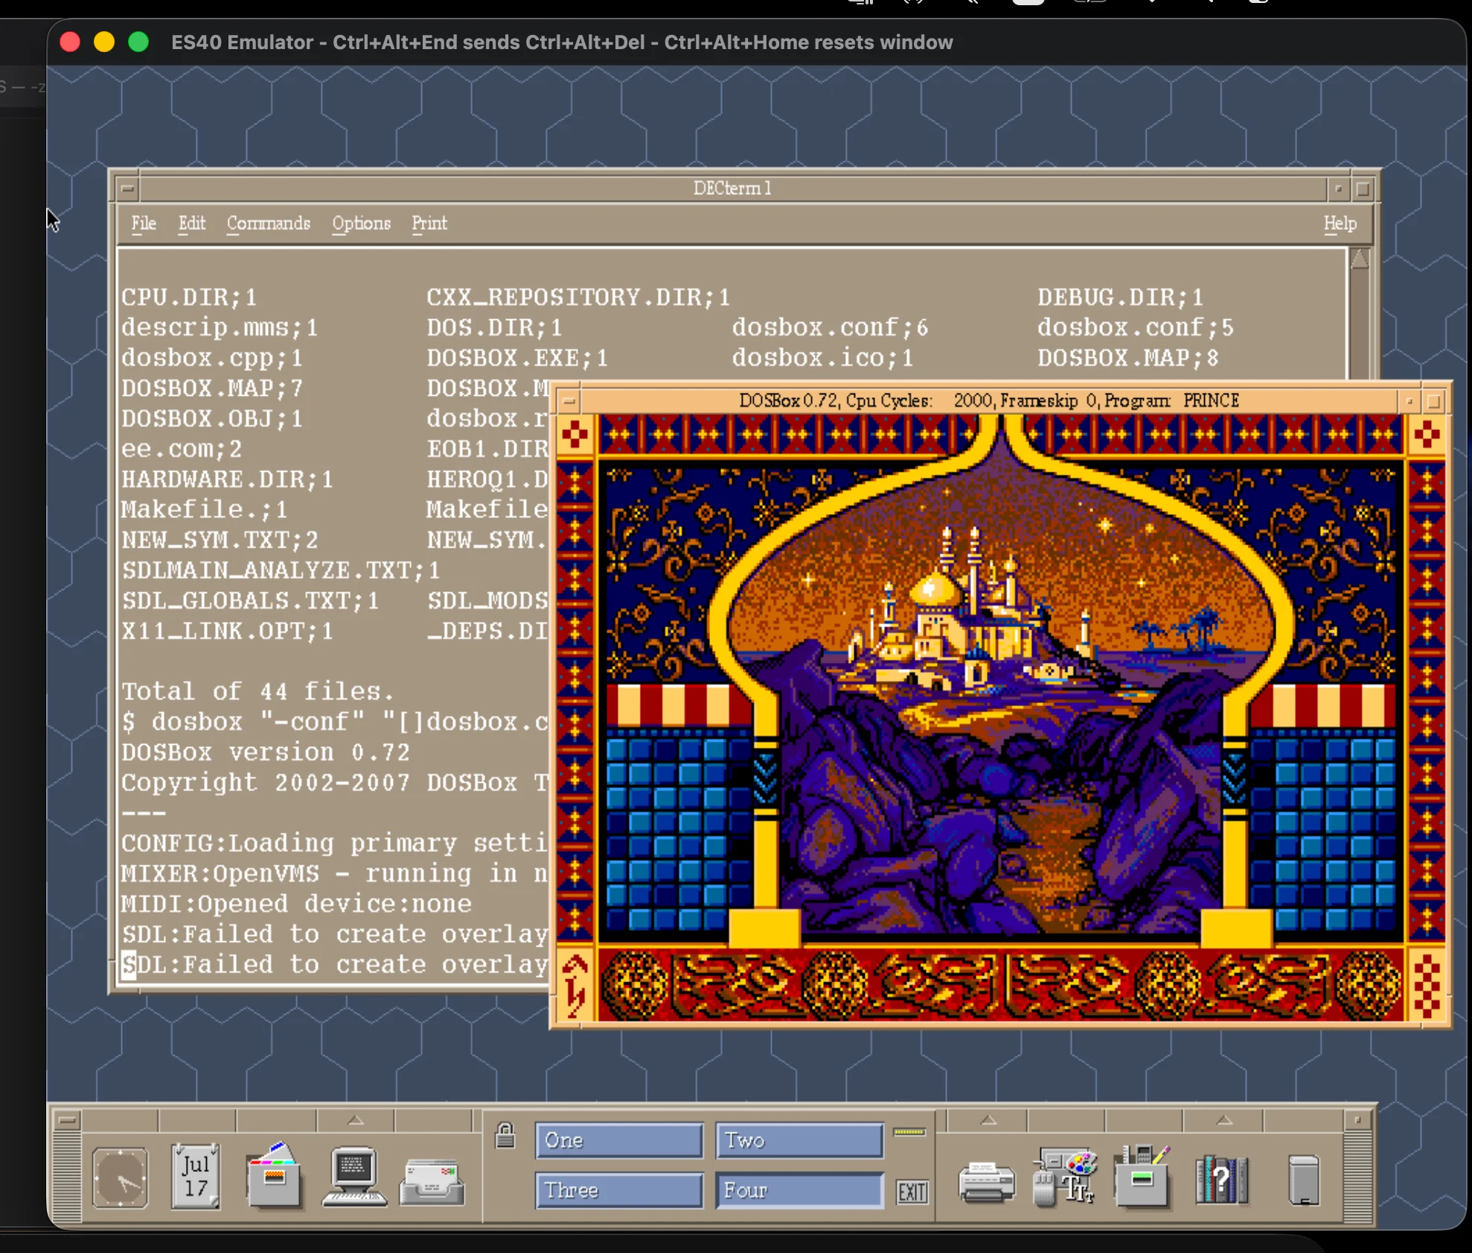Click DECterm 1 minimize button

1339,189
